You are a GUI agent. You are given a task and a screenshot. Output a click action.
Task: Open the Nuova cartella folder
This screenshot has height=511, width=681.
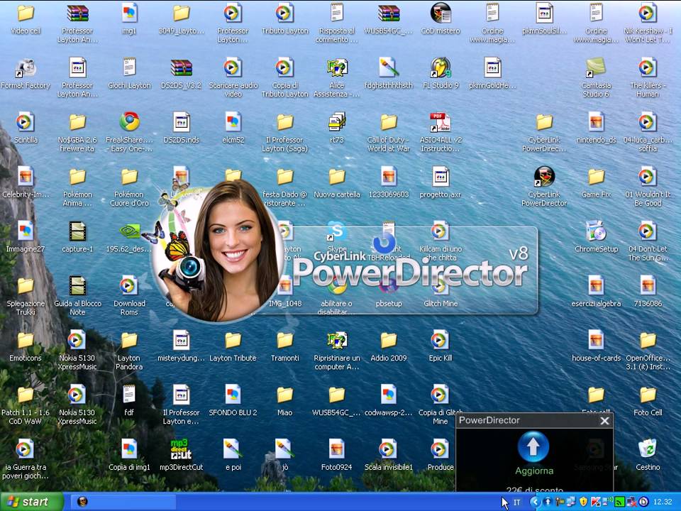[x=336, y=177]
